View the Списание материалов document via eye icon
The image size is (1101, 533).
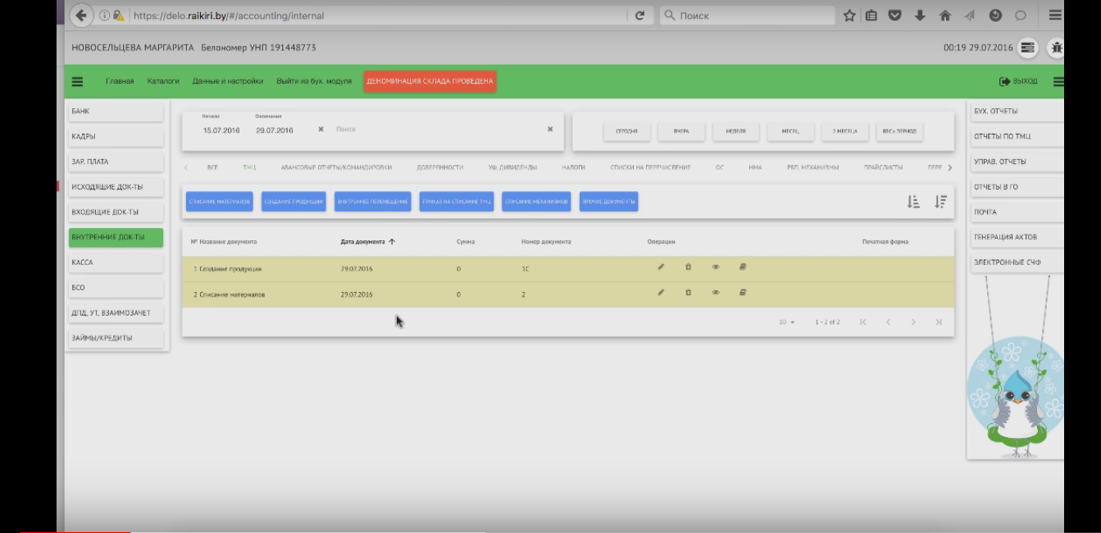click(716, 293)
